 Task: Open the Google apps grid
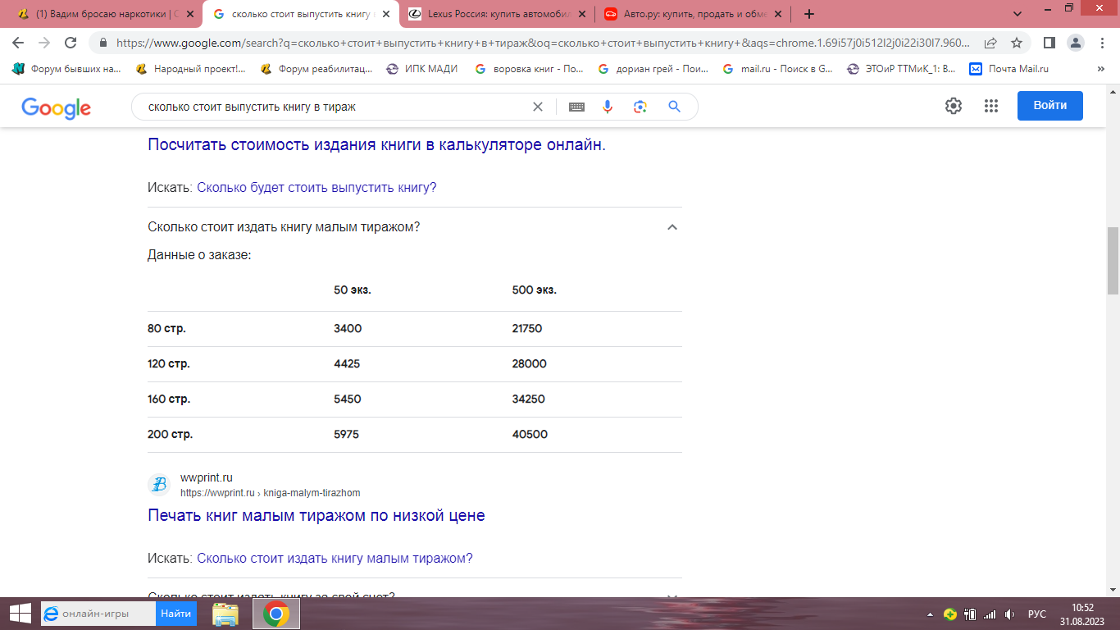tap(990, 106)
